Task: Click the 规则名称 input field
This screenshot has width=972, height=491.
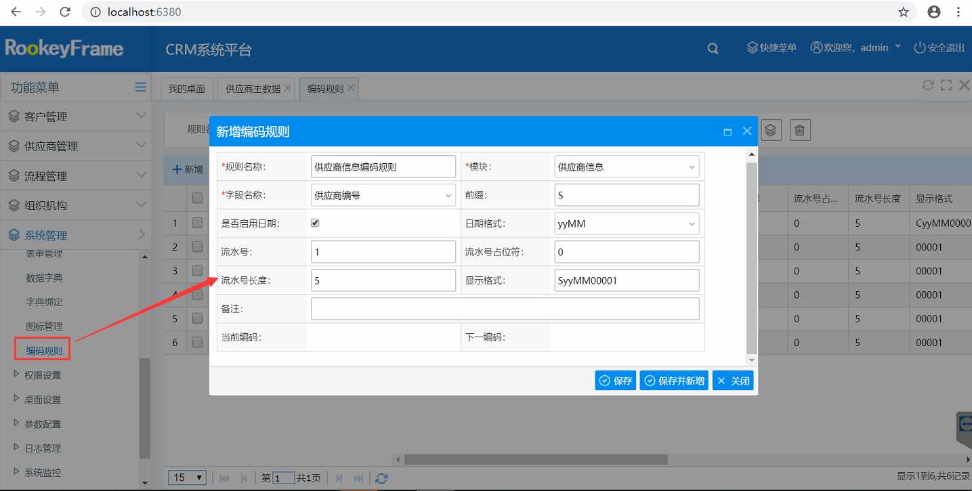Action: coord(383,167)
